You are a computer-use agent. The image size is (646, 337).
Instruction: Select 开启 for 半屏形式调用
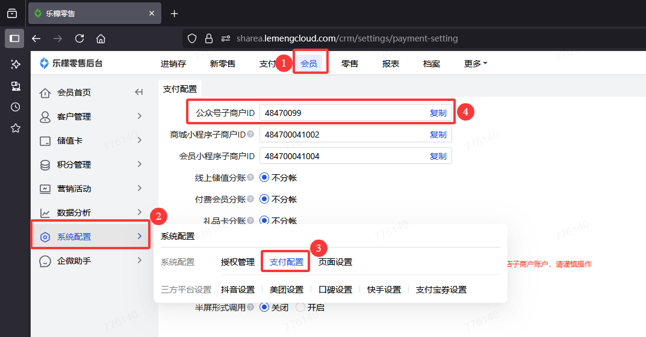tap(300, 308)
